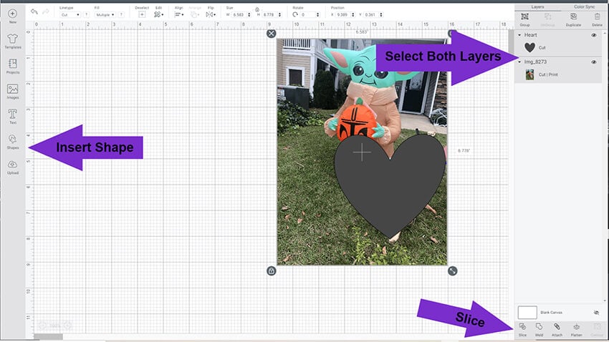Click the New project icon
Viewport: 609px width, 342px height.
[12, 14]
